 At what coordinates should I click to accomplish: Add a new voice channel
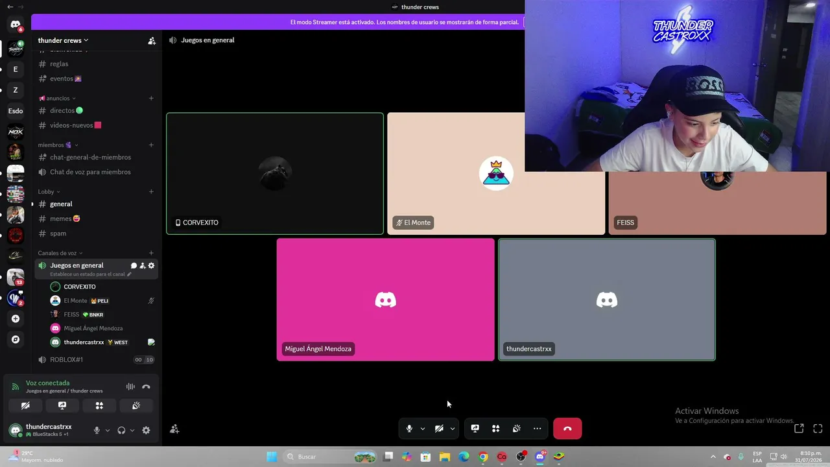point(151,253)
